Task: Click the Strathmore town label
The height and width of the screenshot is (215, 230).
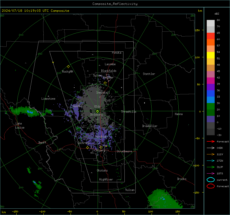Action: coord(124,151)
